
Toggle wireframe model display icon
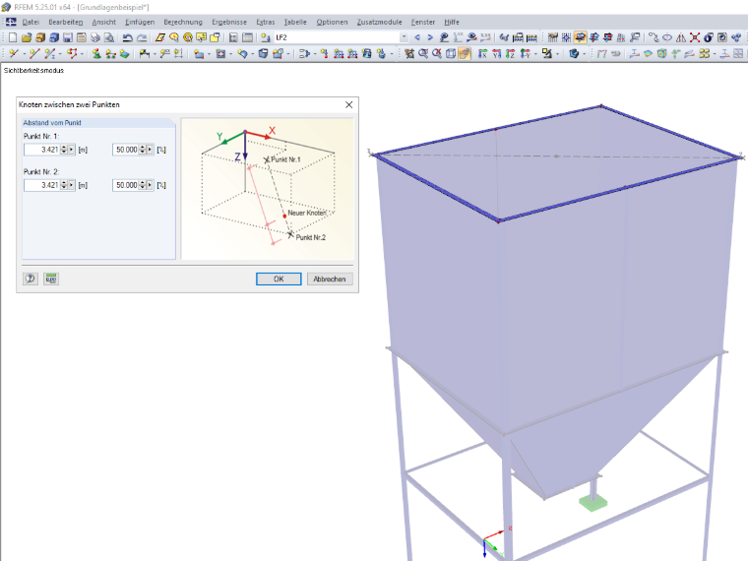point(451,54)
